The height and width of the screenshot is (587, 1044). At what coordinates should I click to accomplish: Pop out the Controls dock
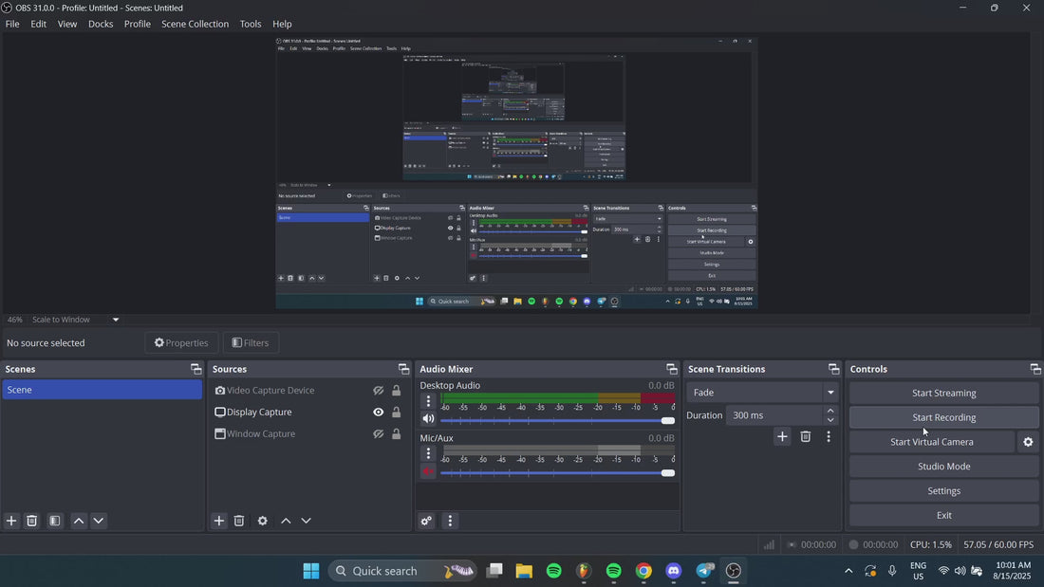[1035, 369]
